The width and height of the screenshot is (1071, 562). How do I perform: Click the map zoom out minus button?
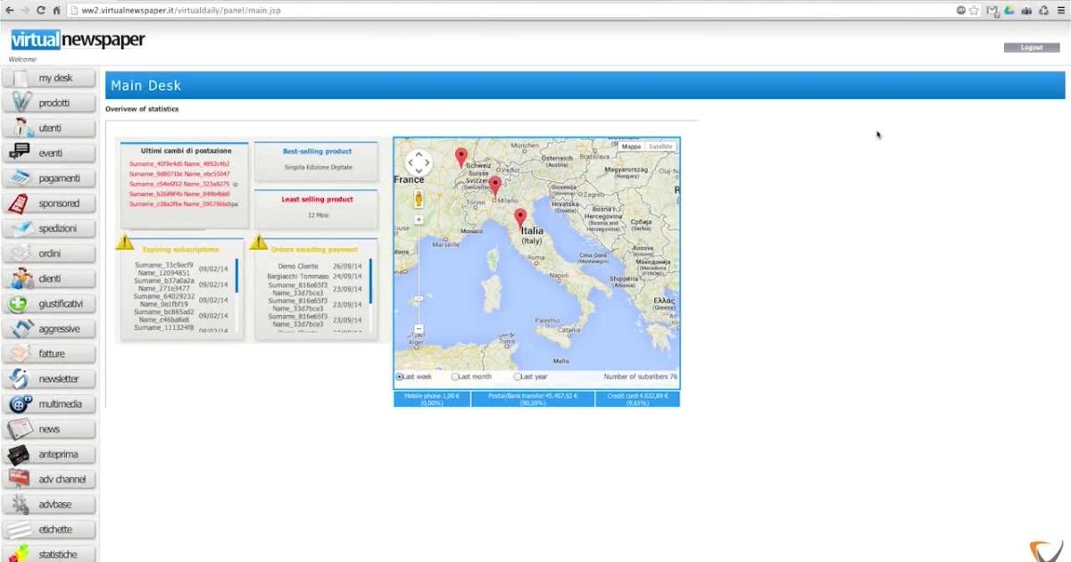pyautogui.click(x=419, y=330)
